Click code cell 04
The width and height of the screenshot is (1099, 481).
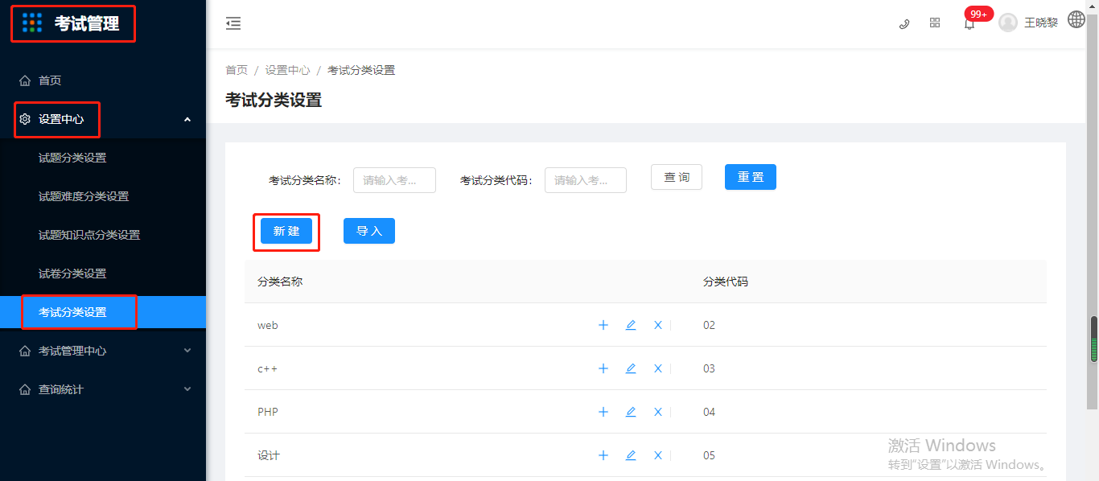tap(709, 412)
